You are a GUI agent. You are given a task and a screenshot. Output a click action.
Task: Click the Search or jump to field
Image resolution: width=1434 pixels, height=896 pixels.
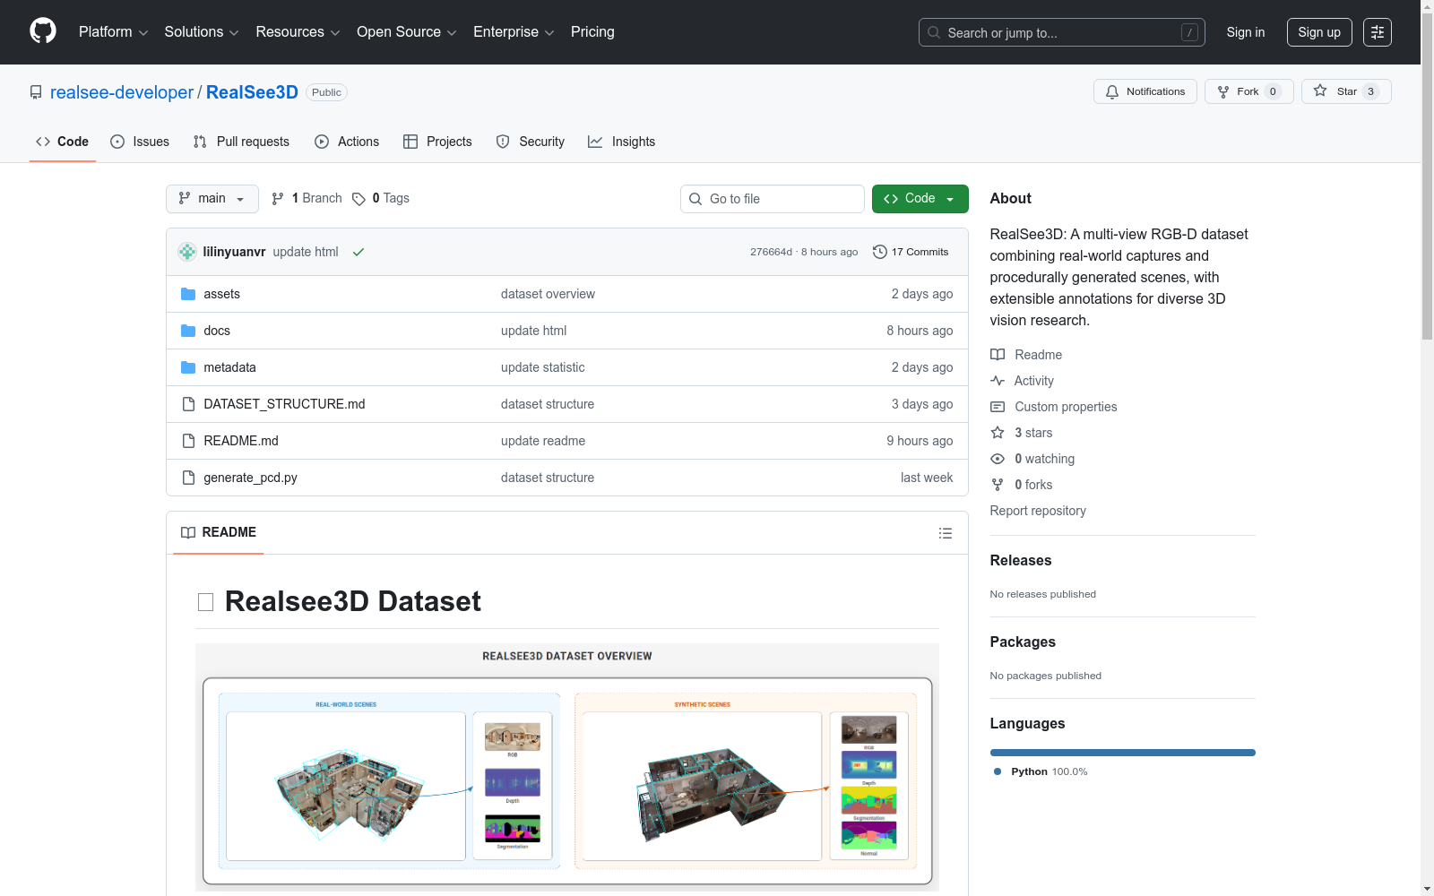coord(1062,32)
